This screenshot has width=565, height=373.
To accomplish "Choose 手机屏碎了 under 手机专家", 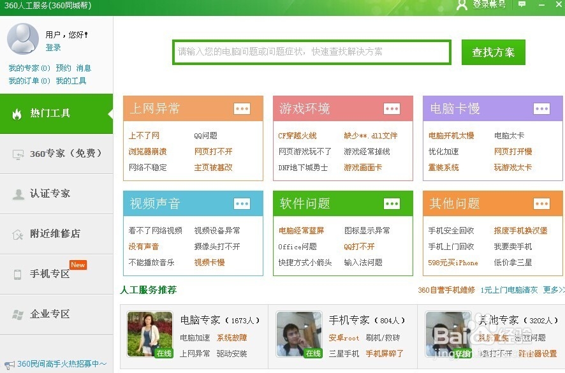I will 385,353.
